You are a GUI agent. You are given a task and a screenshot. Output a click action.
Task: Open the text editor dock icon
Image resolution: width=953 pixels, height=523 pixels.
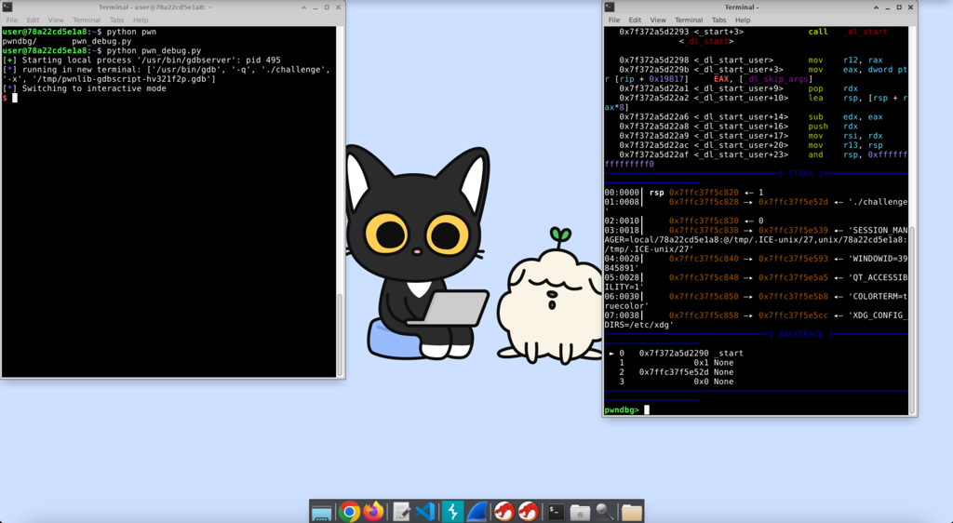[400, 512]
